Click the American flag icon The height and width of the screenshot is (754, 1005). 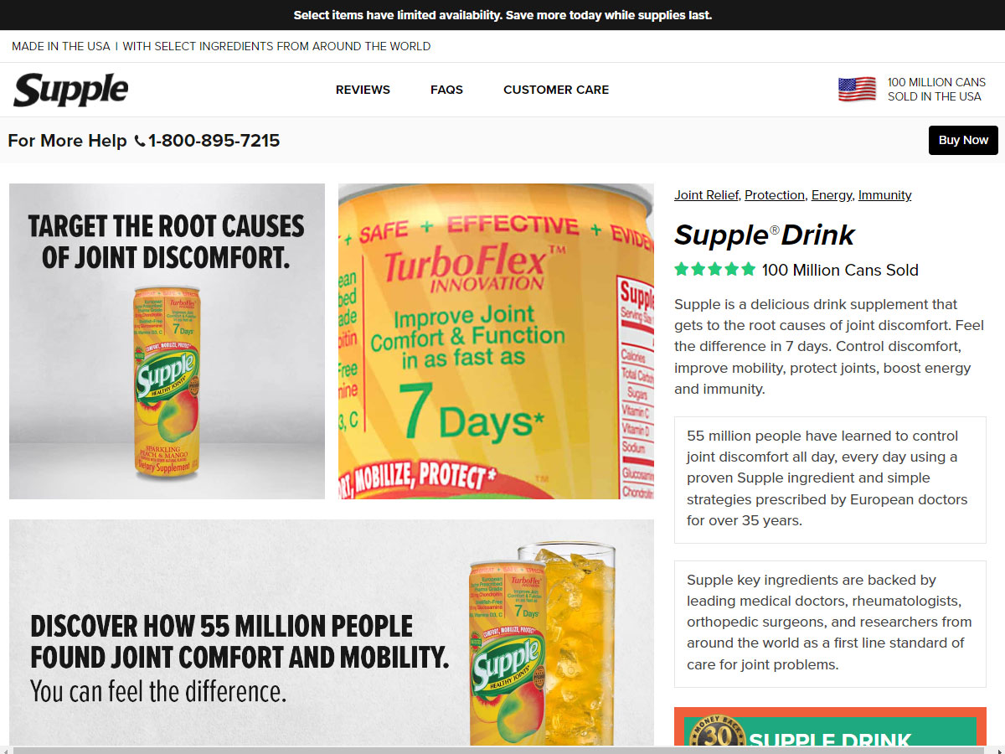(x=857, y=90)
